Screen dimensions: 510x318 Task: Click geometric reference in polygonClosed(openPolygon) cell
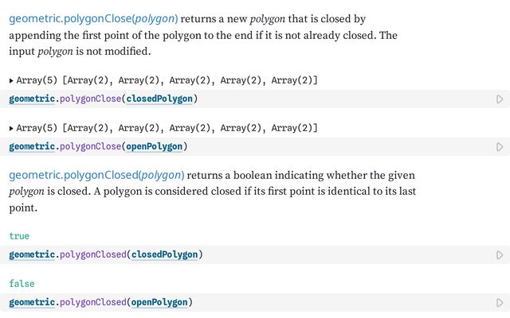tap(32, 302)
